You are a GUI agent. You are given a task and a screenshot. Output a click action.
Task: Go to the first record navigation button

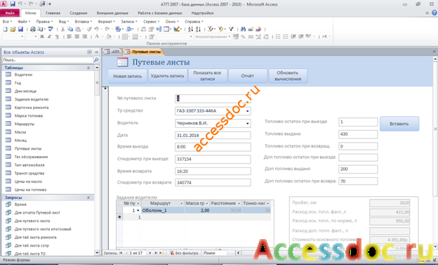[121, 253]
